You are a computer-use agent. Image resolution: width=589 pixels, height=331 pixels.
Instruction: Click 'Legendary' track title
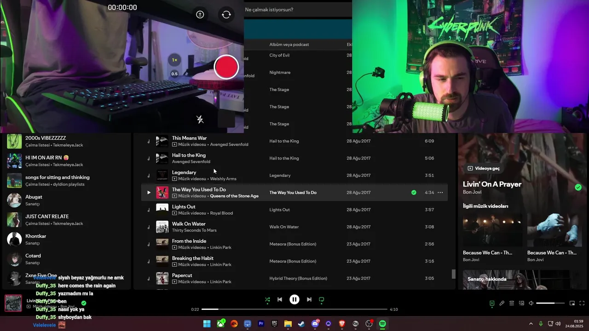[x=184, y=172]
